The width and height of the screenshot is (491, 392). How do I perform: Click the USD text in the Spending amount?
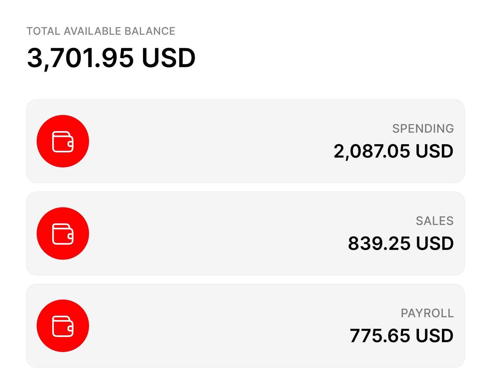coord(434,151)
